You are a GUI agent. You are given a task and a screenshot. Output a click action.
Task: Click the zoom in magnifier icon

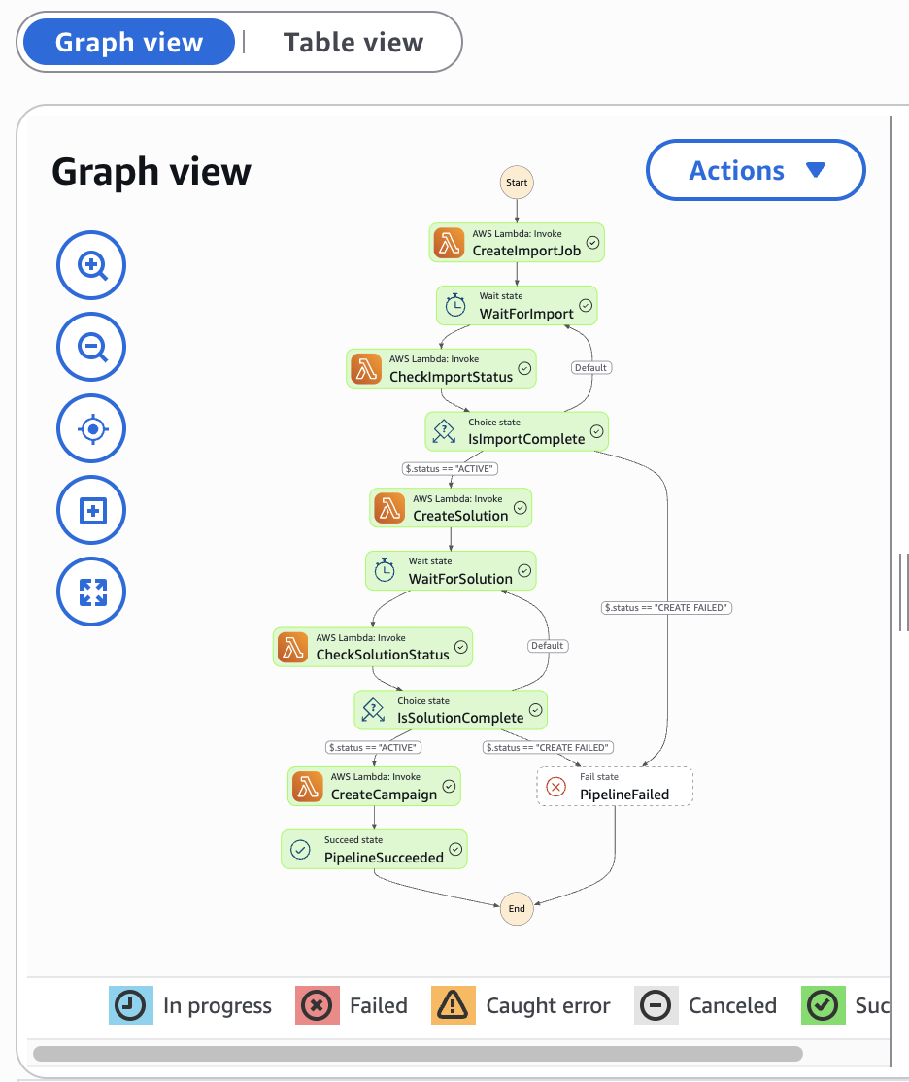(x=91, y=265)
